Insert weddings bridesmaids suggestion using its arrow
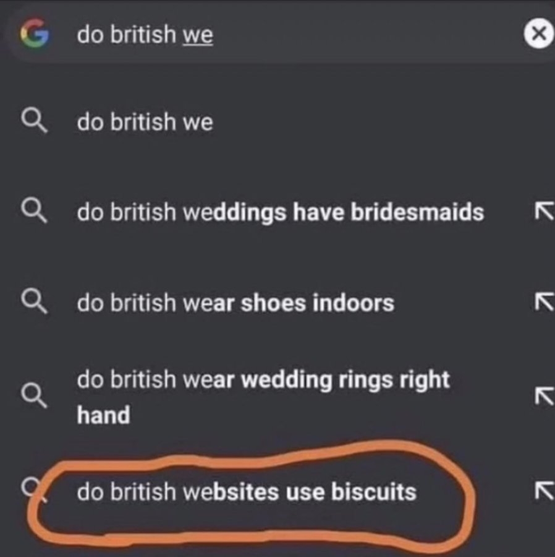Viewport: 555px width, 557px height. point(543,212)
